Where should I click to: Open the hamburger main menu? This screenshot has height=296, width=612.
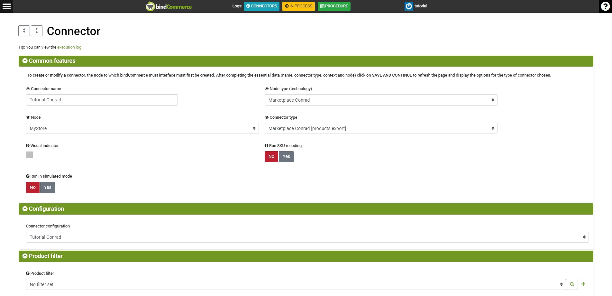[6, 6]
